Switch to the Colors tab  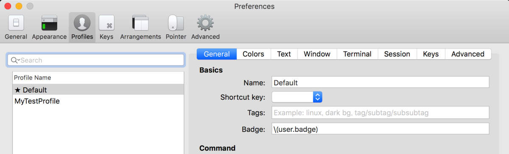tap(253, 54)
